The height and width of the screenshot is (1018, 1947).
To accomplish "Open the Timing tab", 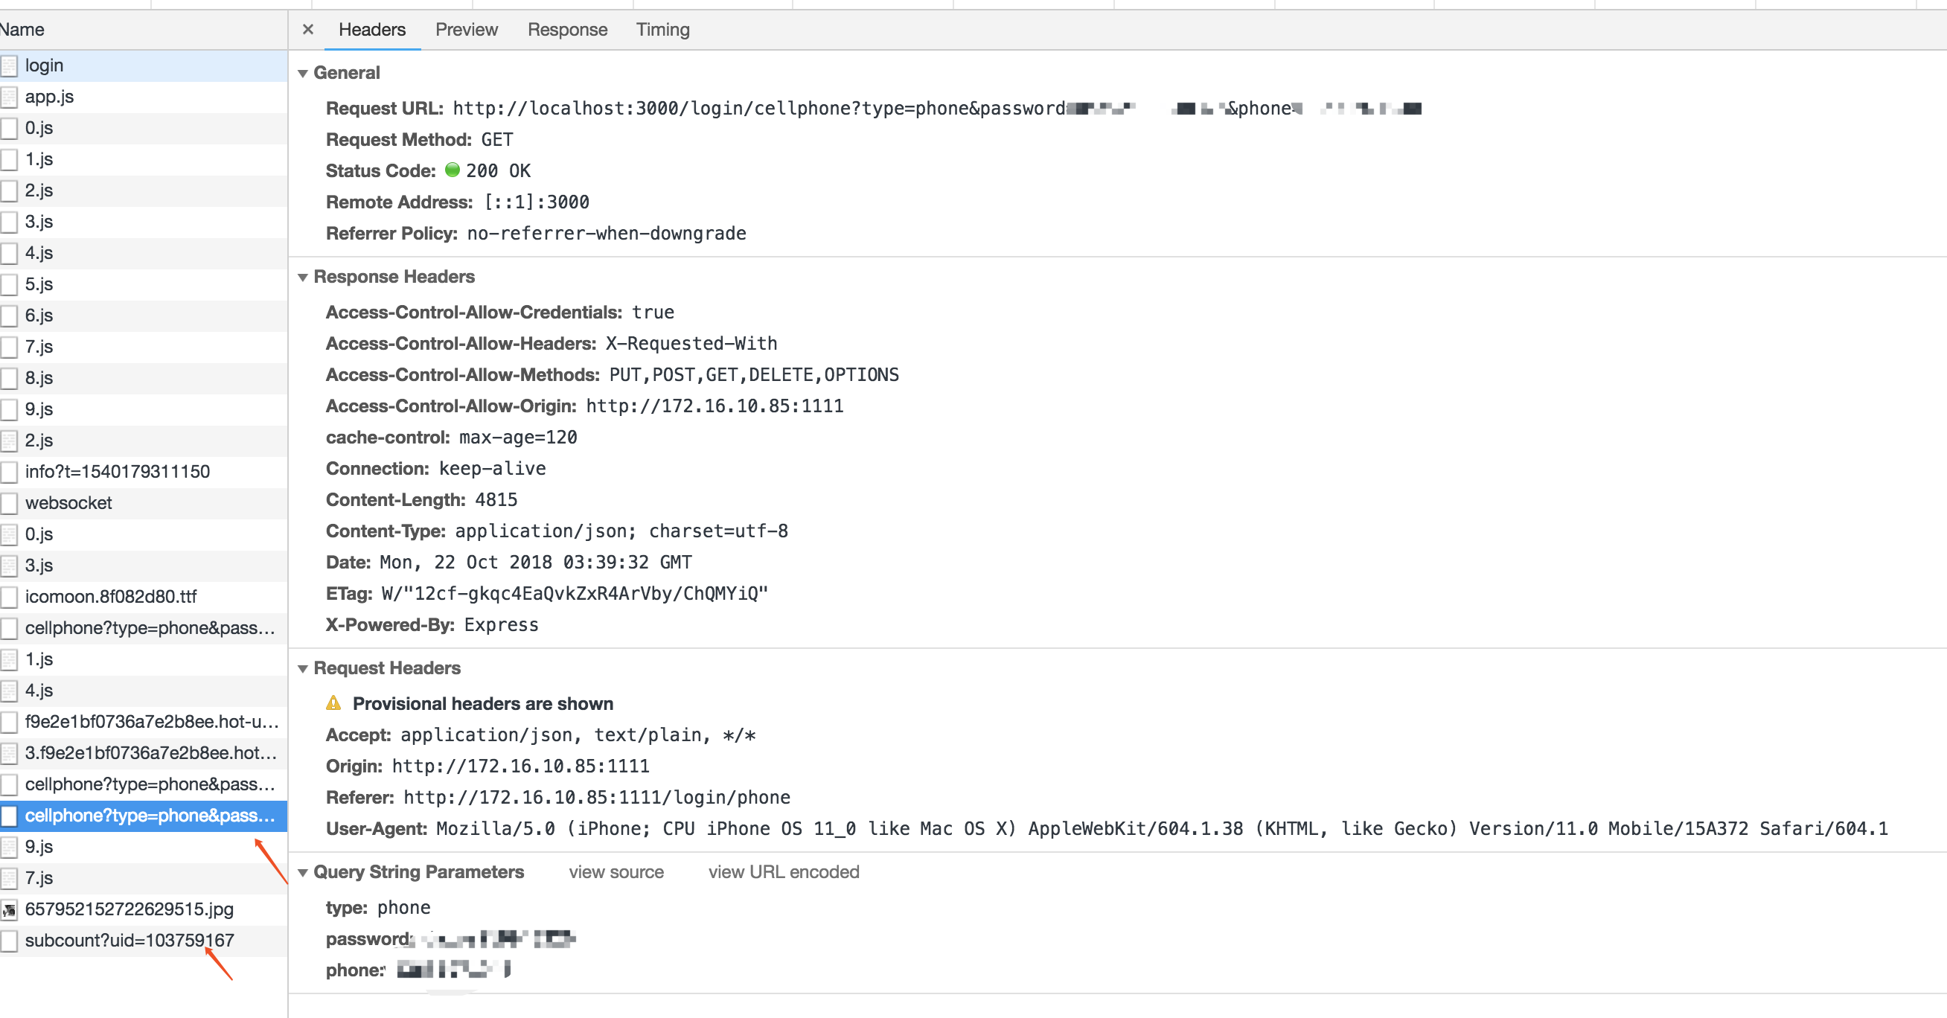I will pyautogui.click(x=662, y=30).
